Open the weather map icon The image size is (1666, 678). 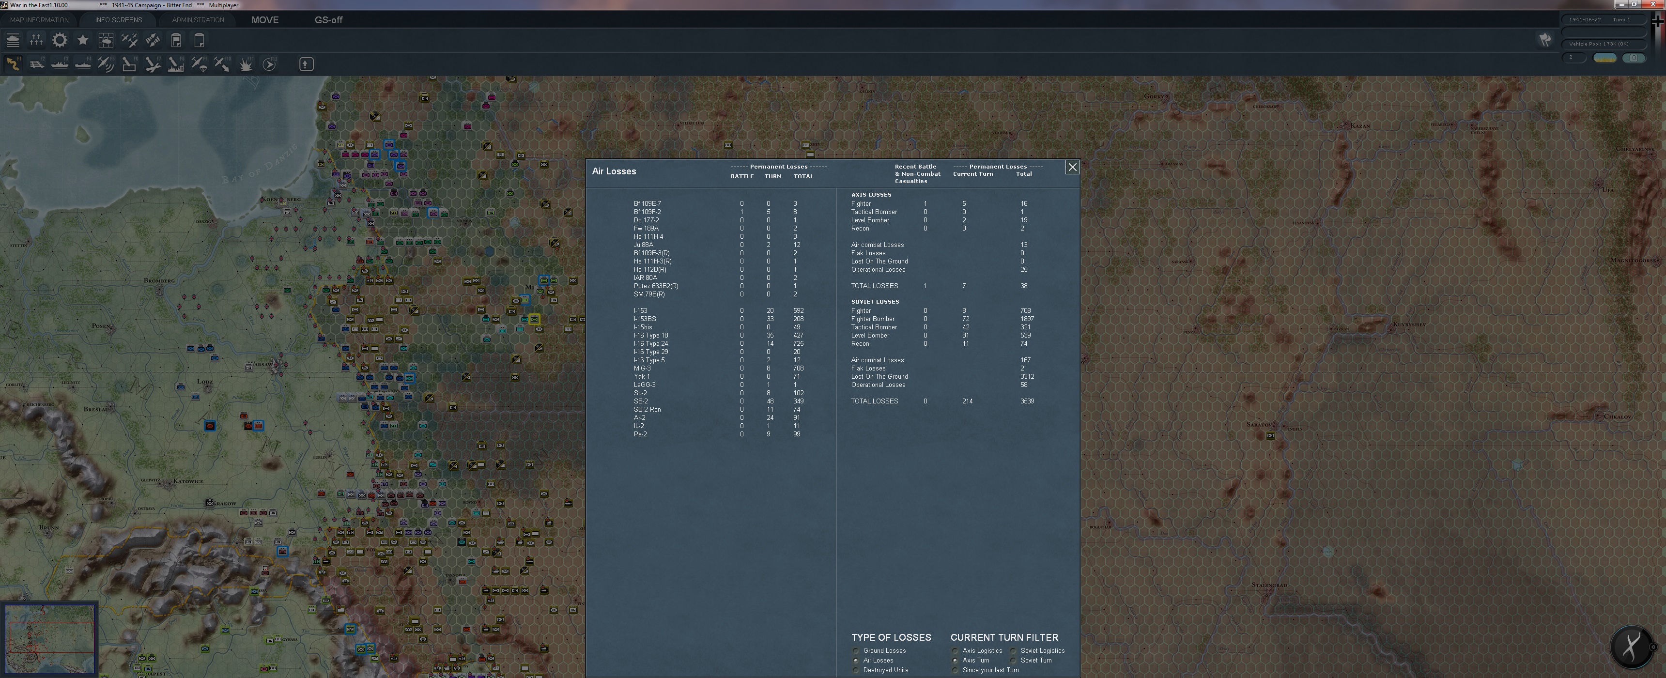coord(106,40)
